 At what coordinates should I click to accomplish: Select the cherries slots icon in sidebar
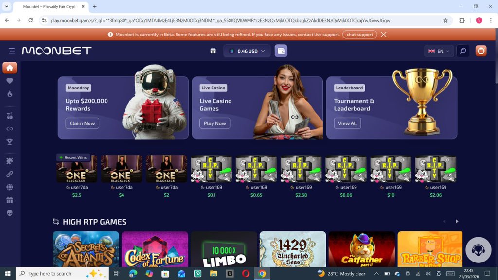click(x=10, y=116)
